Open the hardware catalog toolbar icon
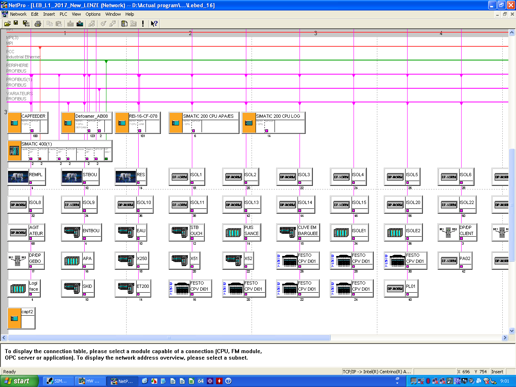This screenshot has width=516, height=387. point(125,24)
